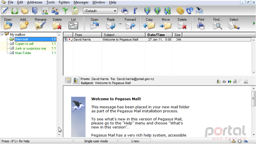Open the Help menu
This screenshot has width=256, height=144.
click(x=113, y=2)
